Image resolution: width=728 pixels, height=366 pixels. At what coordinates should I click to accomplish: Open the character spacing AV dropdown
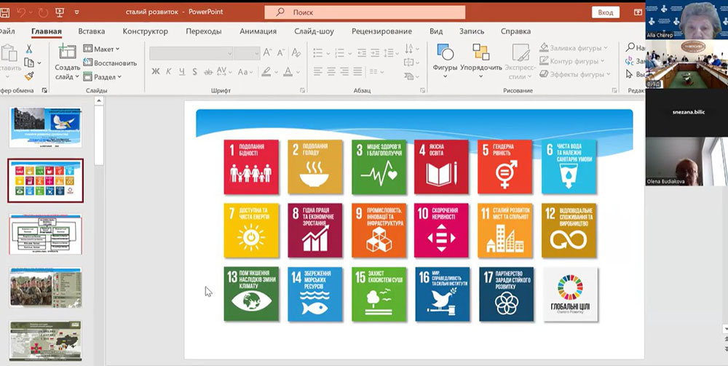(x=223, y=72)
